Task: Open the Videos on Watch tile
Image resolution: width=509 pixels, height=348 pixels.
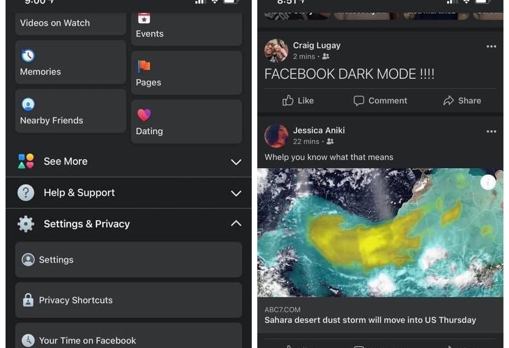Action: (71, 23)
